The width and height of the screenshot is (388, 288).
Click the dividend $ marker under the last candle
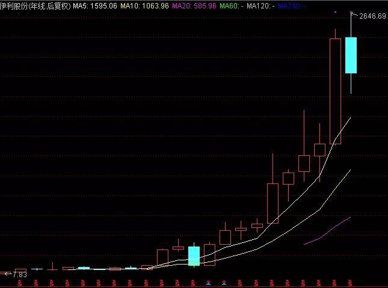pyautogui.click(x=350, y=283)
